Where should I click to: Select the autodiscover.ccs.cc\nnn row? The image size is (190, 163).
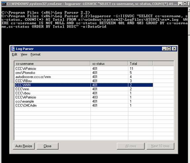[x=84, y=77]
